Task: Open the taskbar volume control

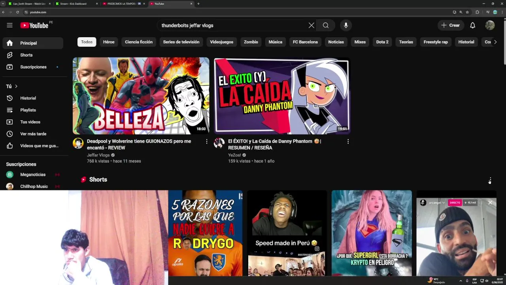Action: (x=487, y=281)
